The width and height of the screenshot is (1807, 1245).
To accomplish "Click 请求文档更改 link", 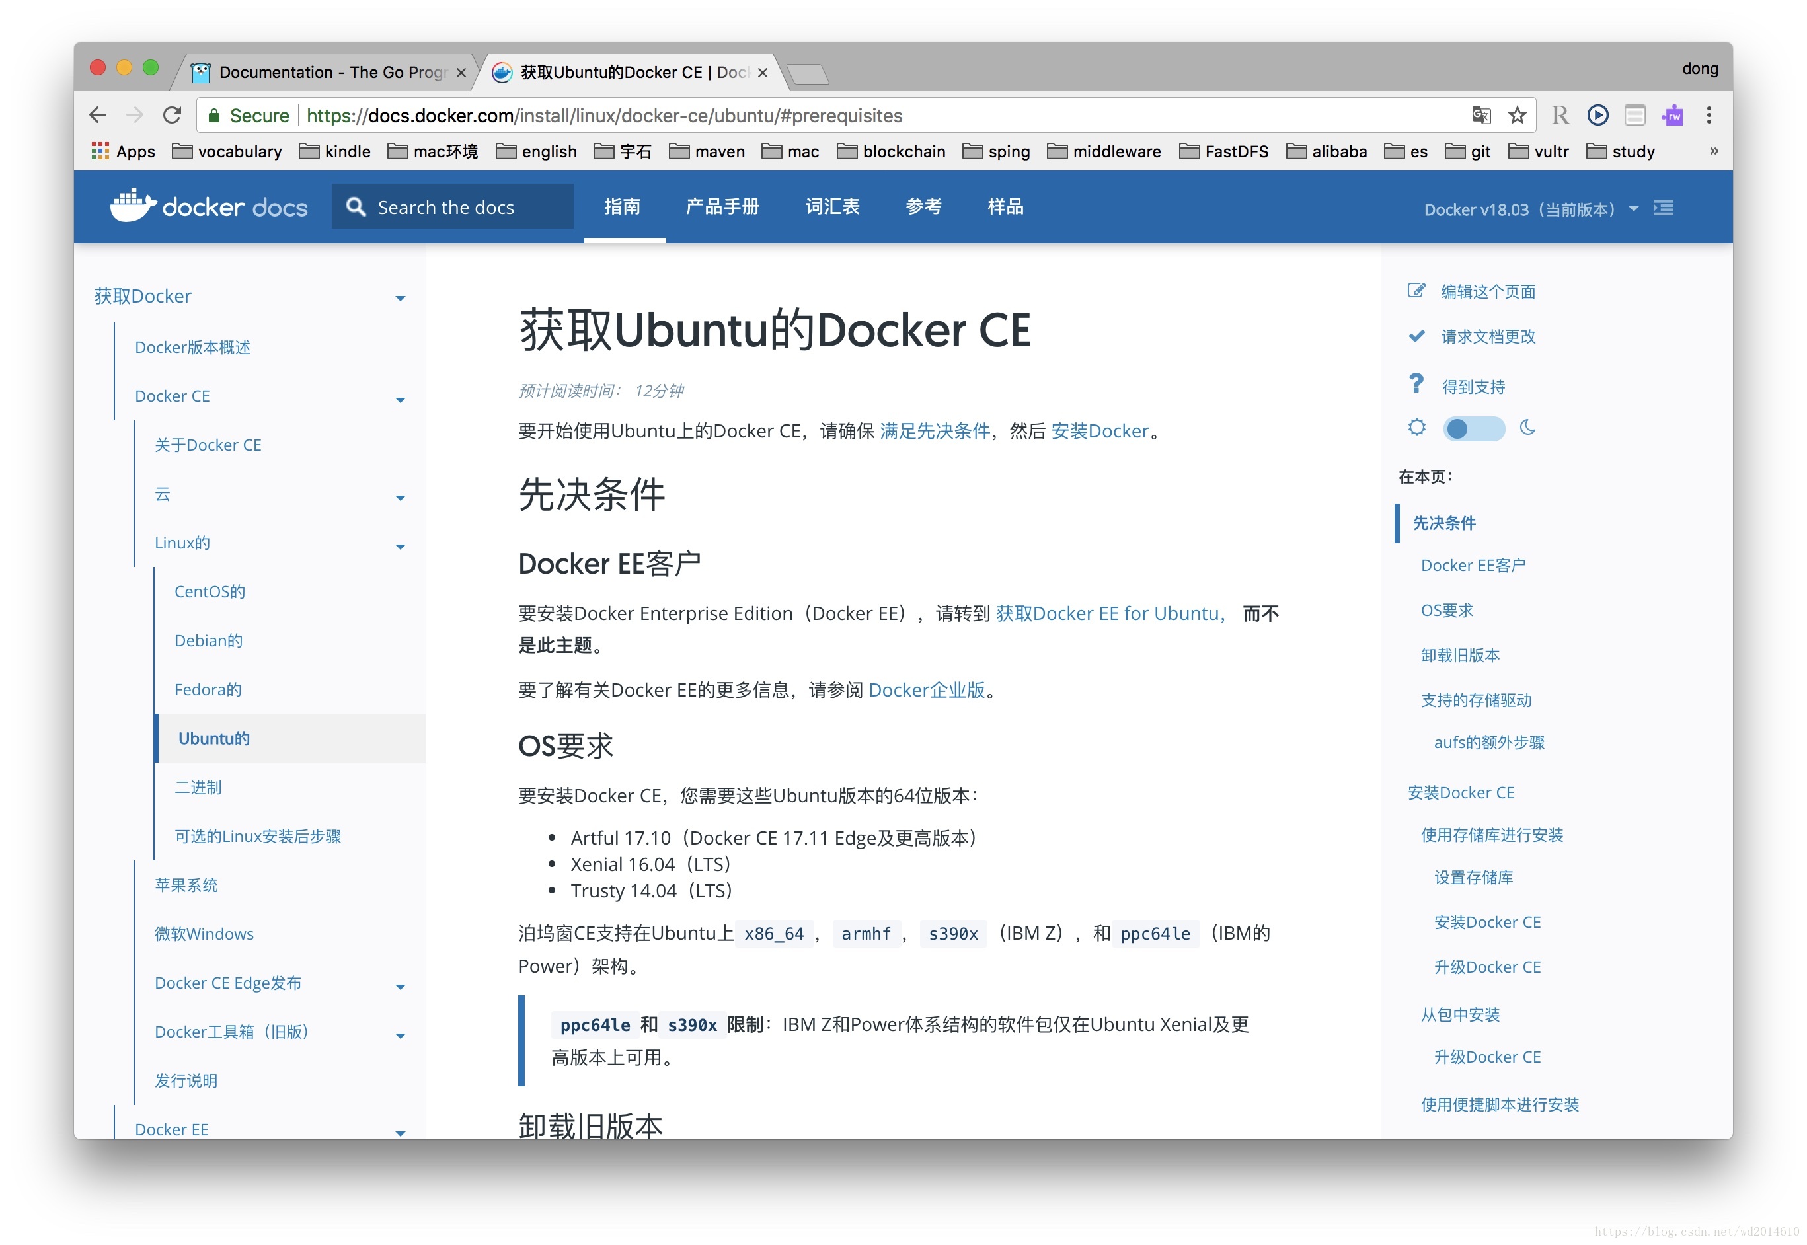I will tap(1487, 336).
